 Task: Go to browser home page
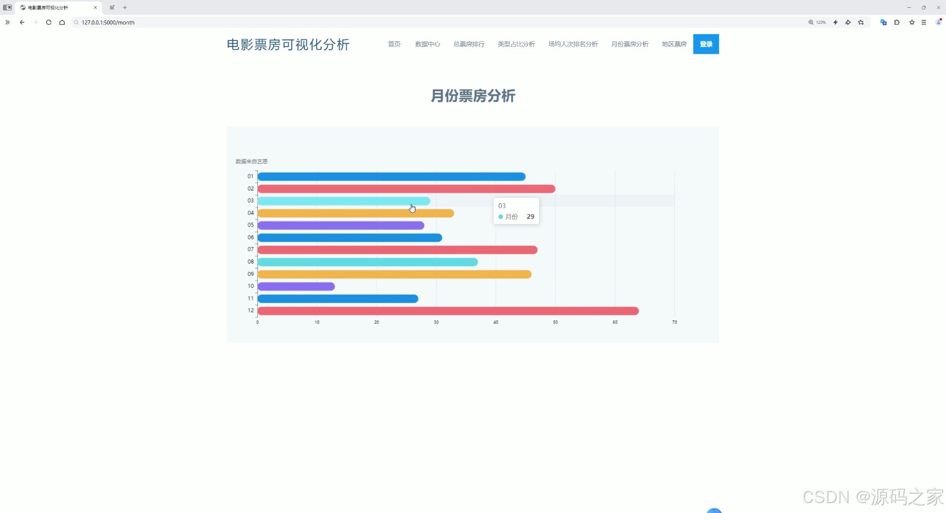coord(62,22)
